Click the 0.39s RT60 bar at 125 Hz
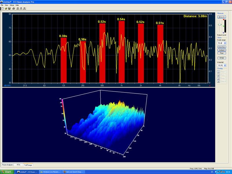The height and width of the screenshot is (174, 232). click(64, 60)
